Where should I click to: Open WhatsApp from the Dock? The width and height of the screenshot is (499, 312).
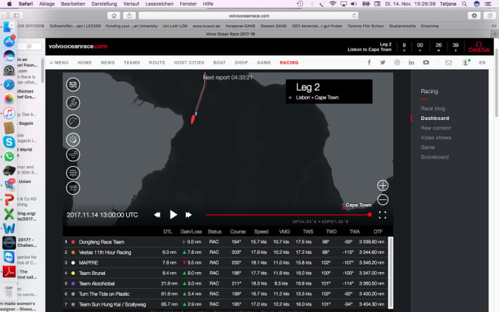(x=9, y=156)
